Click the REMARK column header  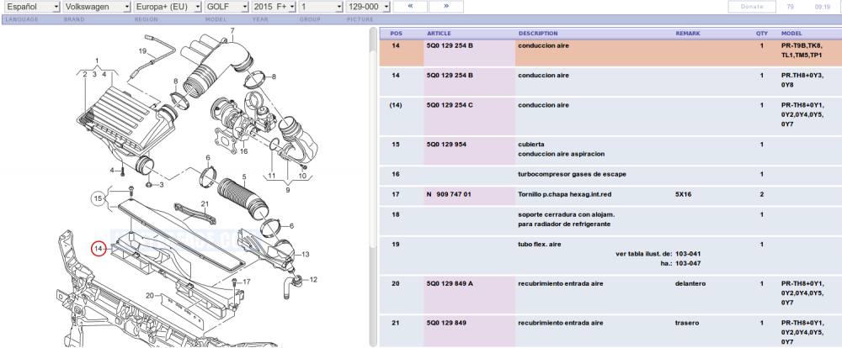688,34
